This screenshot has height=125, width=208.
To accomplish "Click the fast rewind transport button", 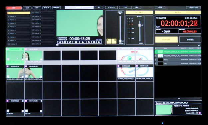I will coord(65,42).
